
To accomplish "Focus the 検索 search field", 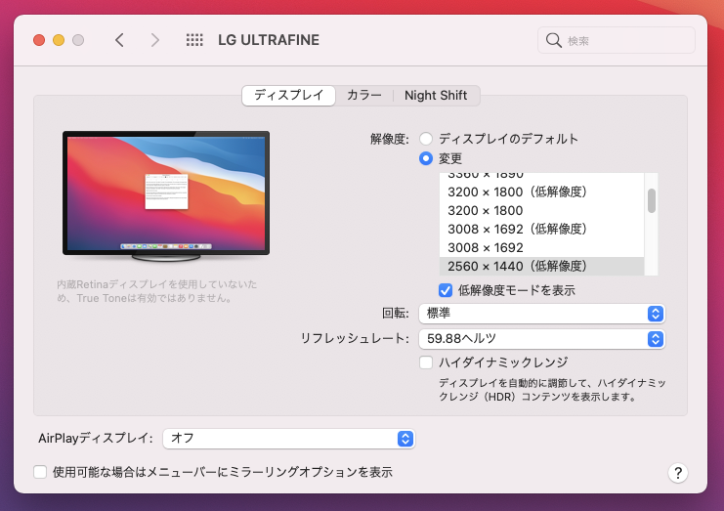I will (617, 41).
